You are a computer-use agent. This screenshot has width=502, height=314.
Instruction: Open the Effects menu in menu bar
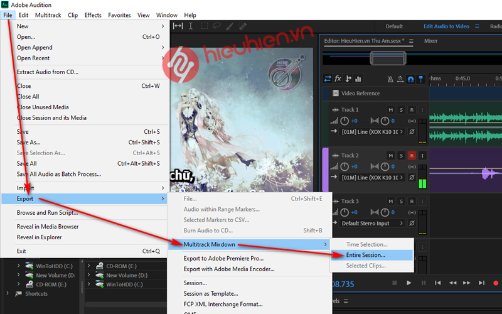tap(93, 15)
